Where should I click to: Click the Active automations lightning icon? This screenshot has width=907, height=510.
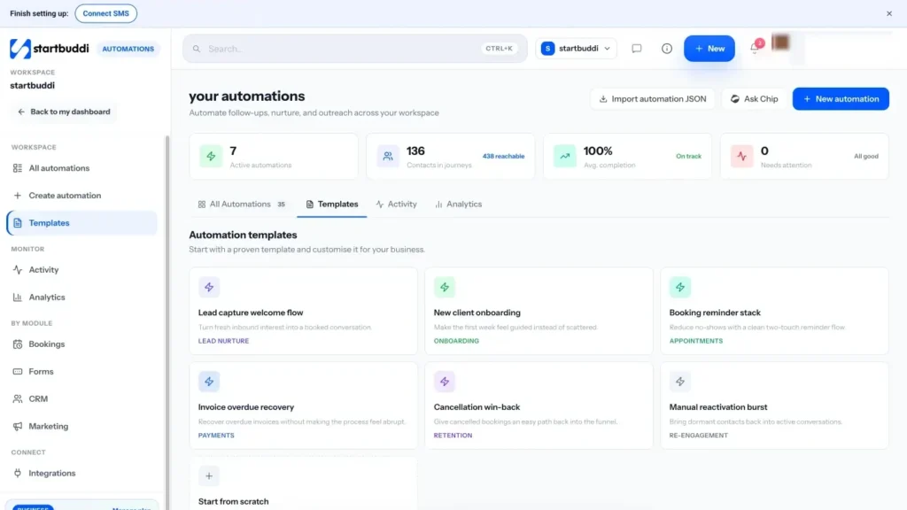(x=211, y=156)
